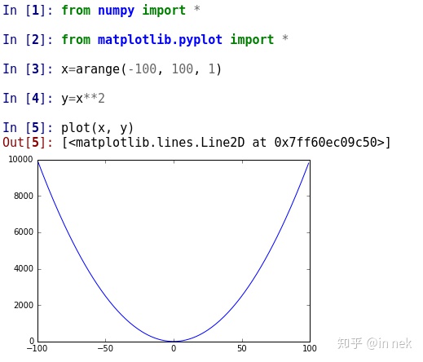This screenshot has height=362, width=423.
Task: Click on the matplotlib.pyplot module name
Action: (x=160, y=40)
